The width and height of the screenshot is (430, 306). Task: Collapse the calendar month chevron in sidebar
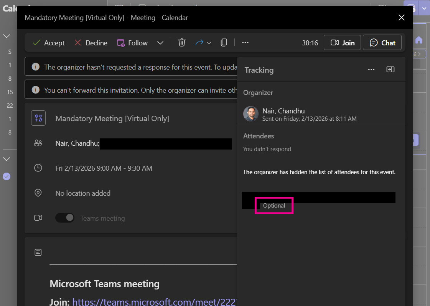coord(7,36)
